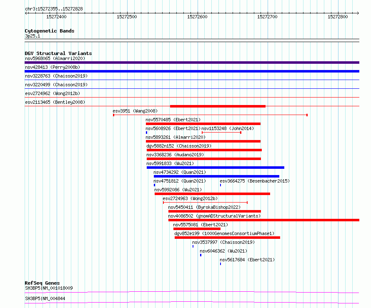Click the 15272600 ruler label
The width and height of the screenshot is (371, 308).
coord(197,17)
